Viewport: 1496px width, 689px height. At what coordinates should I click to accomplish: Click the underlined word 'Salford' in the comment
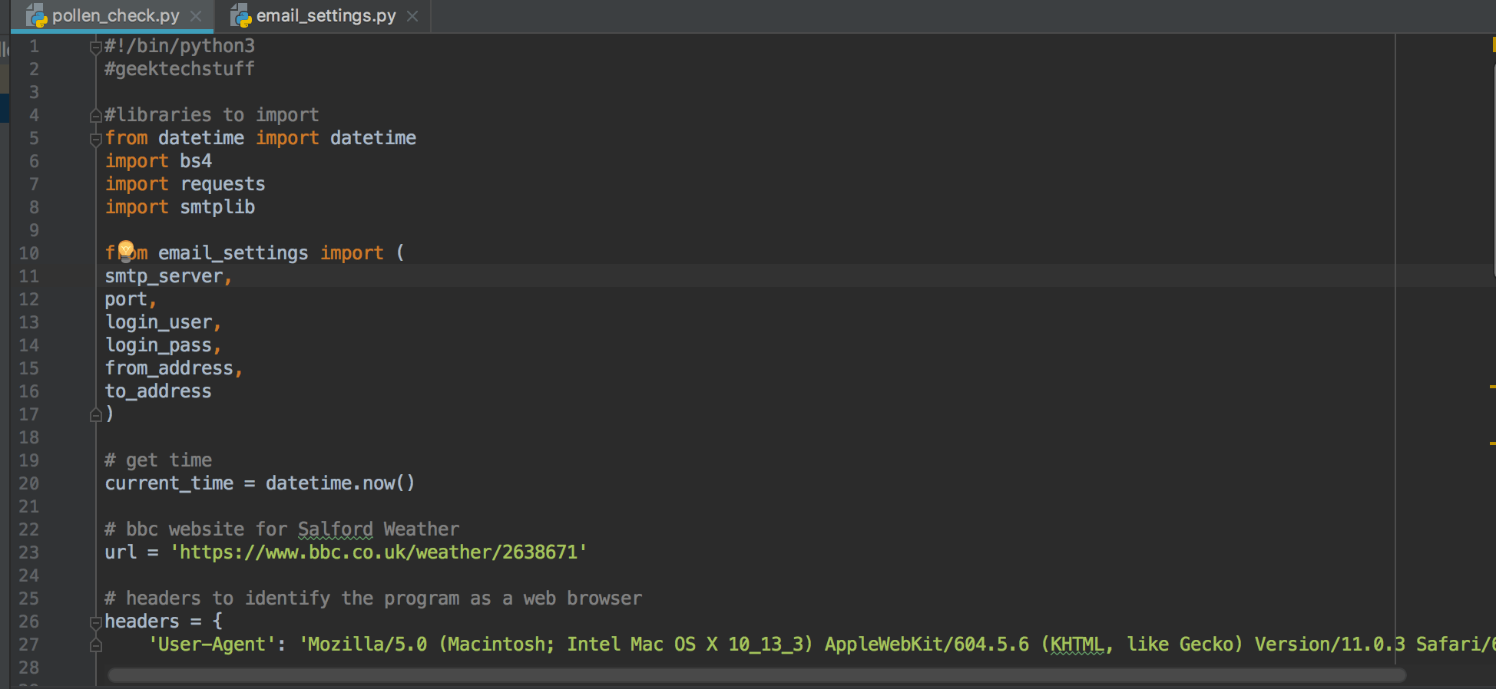[x=335, y=529]
